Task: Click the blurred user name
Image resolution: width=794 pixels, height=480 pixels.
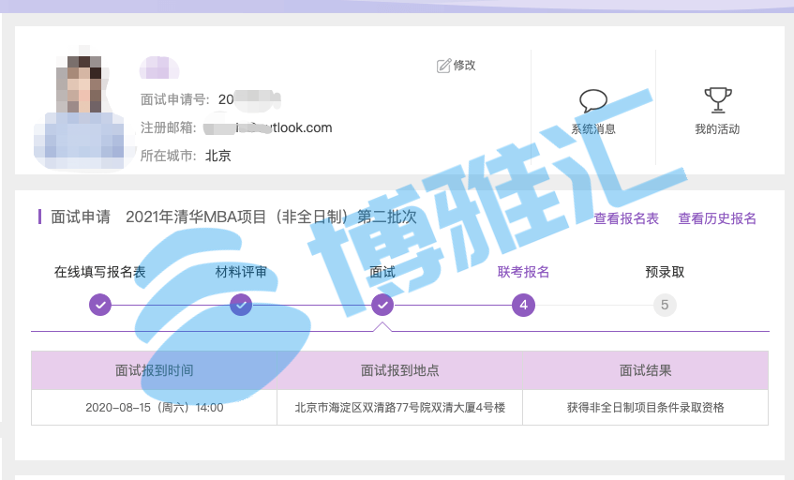Action: coord(159,67)
